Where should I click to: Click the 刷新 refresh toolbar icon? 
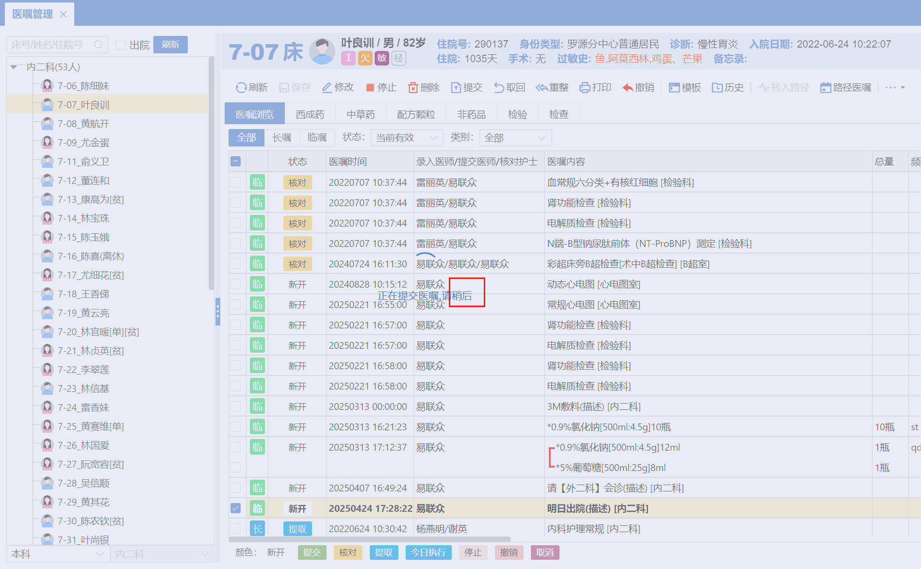[x=241, y=87]
